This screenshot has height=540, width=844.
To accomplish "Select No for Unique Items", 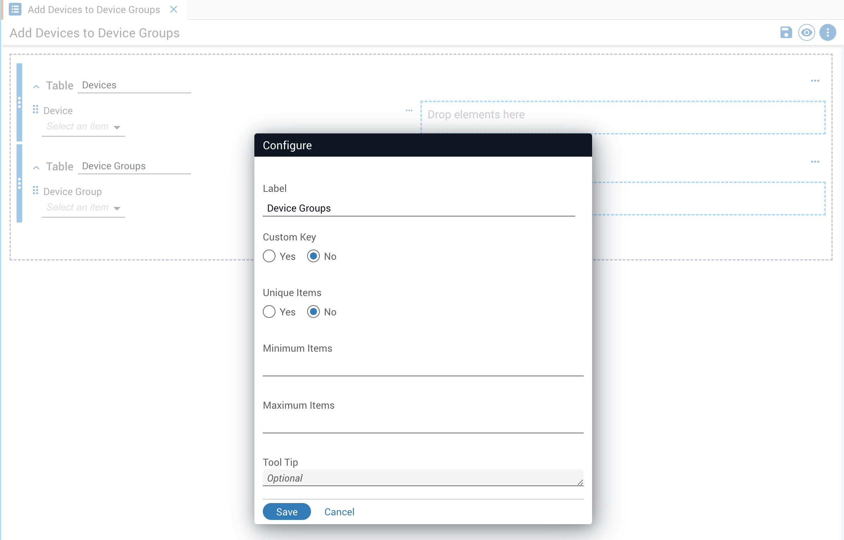I will click(x=313, y=312).
